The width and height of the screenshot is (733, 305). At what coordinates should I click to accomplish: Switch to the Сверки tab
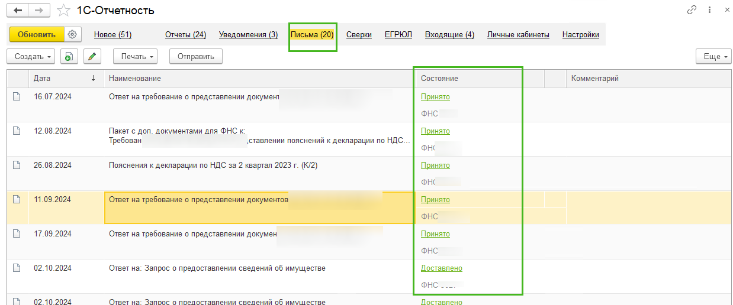pyautogui.click(x=359, y=35)
